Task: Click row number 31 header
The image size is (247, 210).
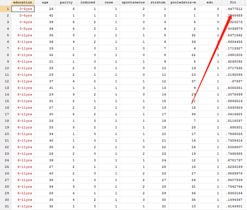Action: pos(5,206)
